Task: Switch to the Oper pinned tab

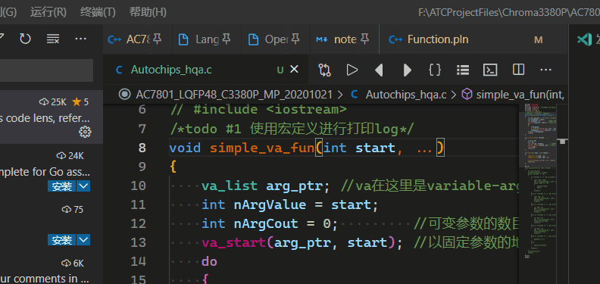Action: 276,39
